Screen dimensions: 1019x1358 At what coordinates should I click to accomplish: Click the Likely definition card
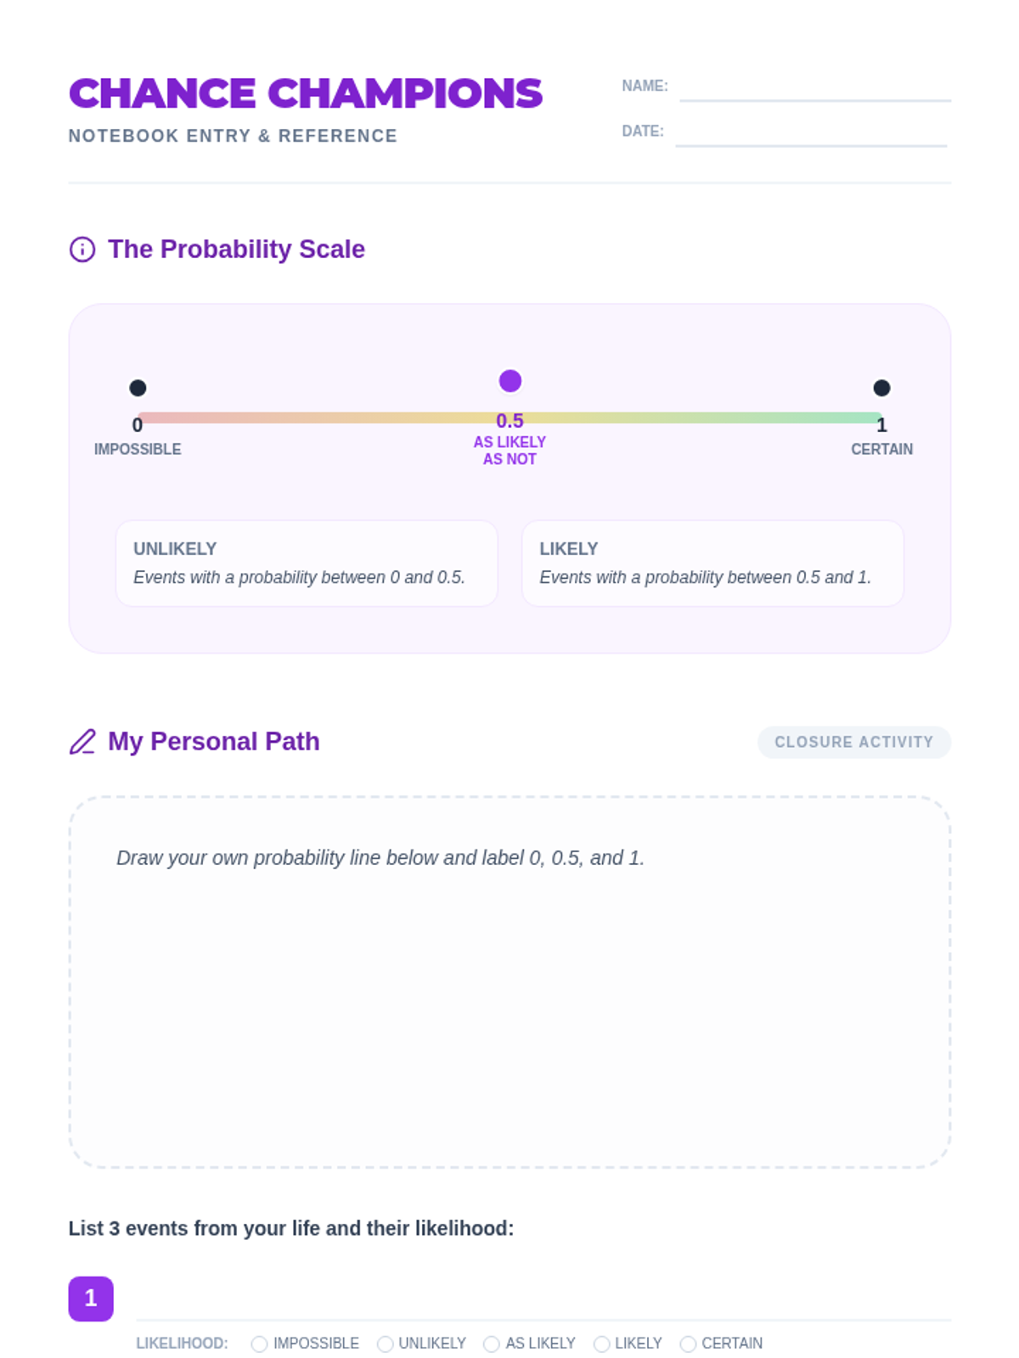pyautogui.click(x=712, y=563)
